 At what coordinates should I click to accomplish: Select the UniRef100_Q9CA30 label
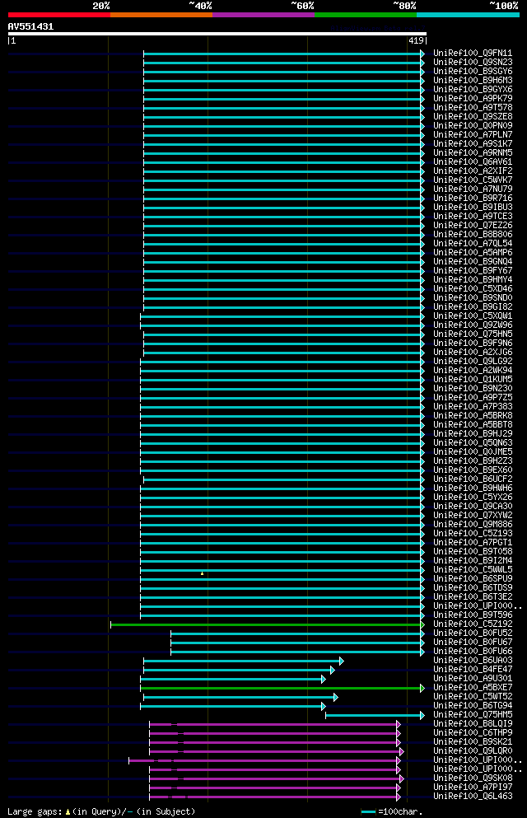(473, 507)
